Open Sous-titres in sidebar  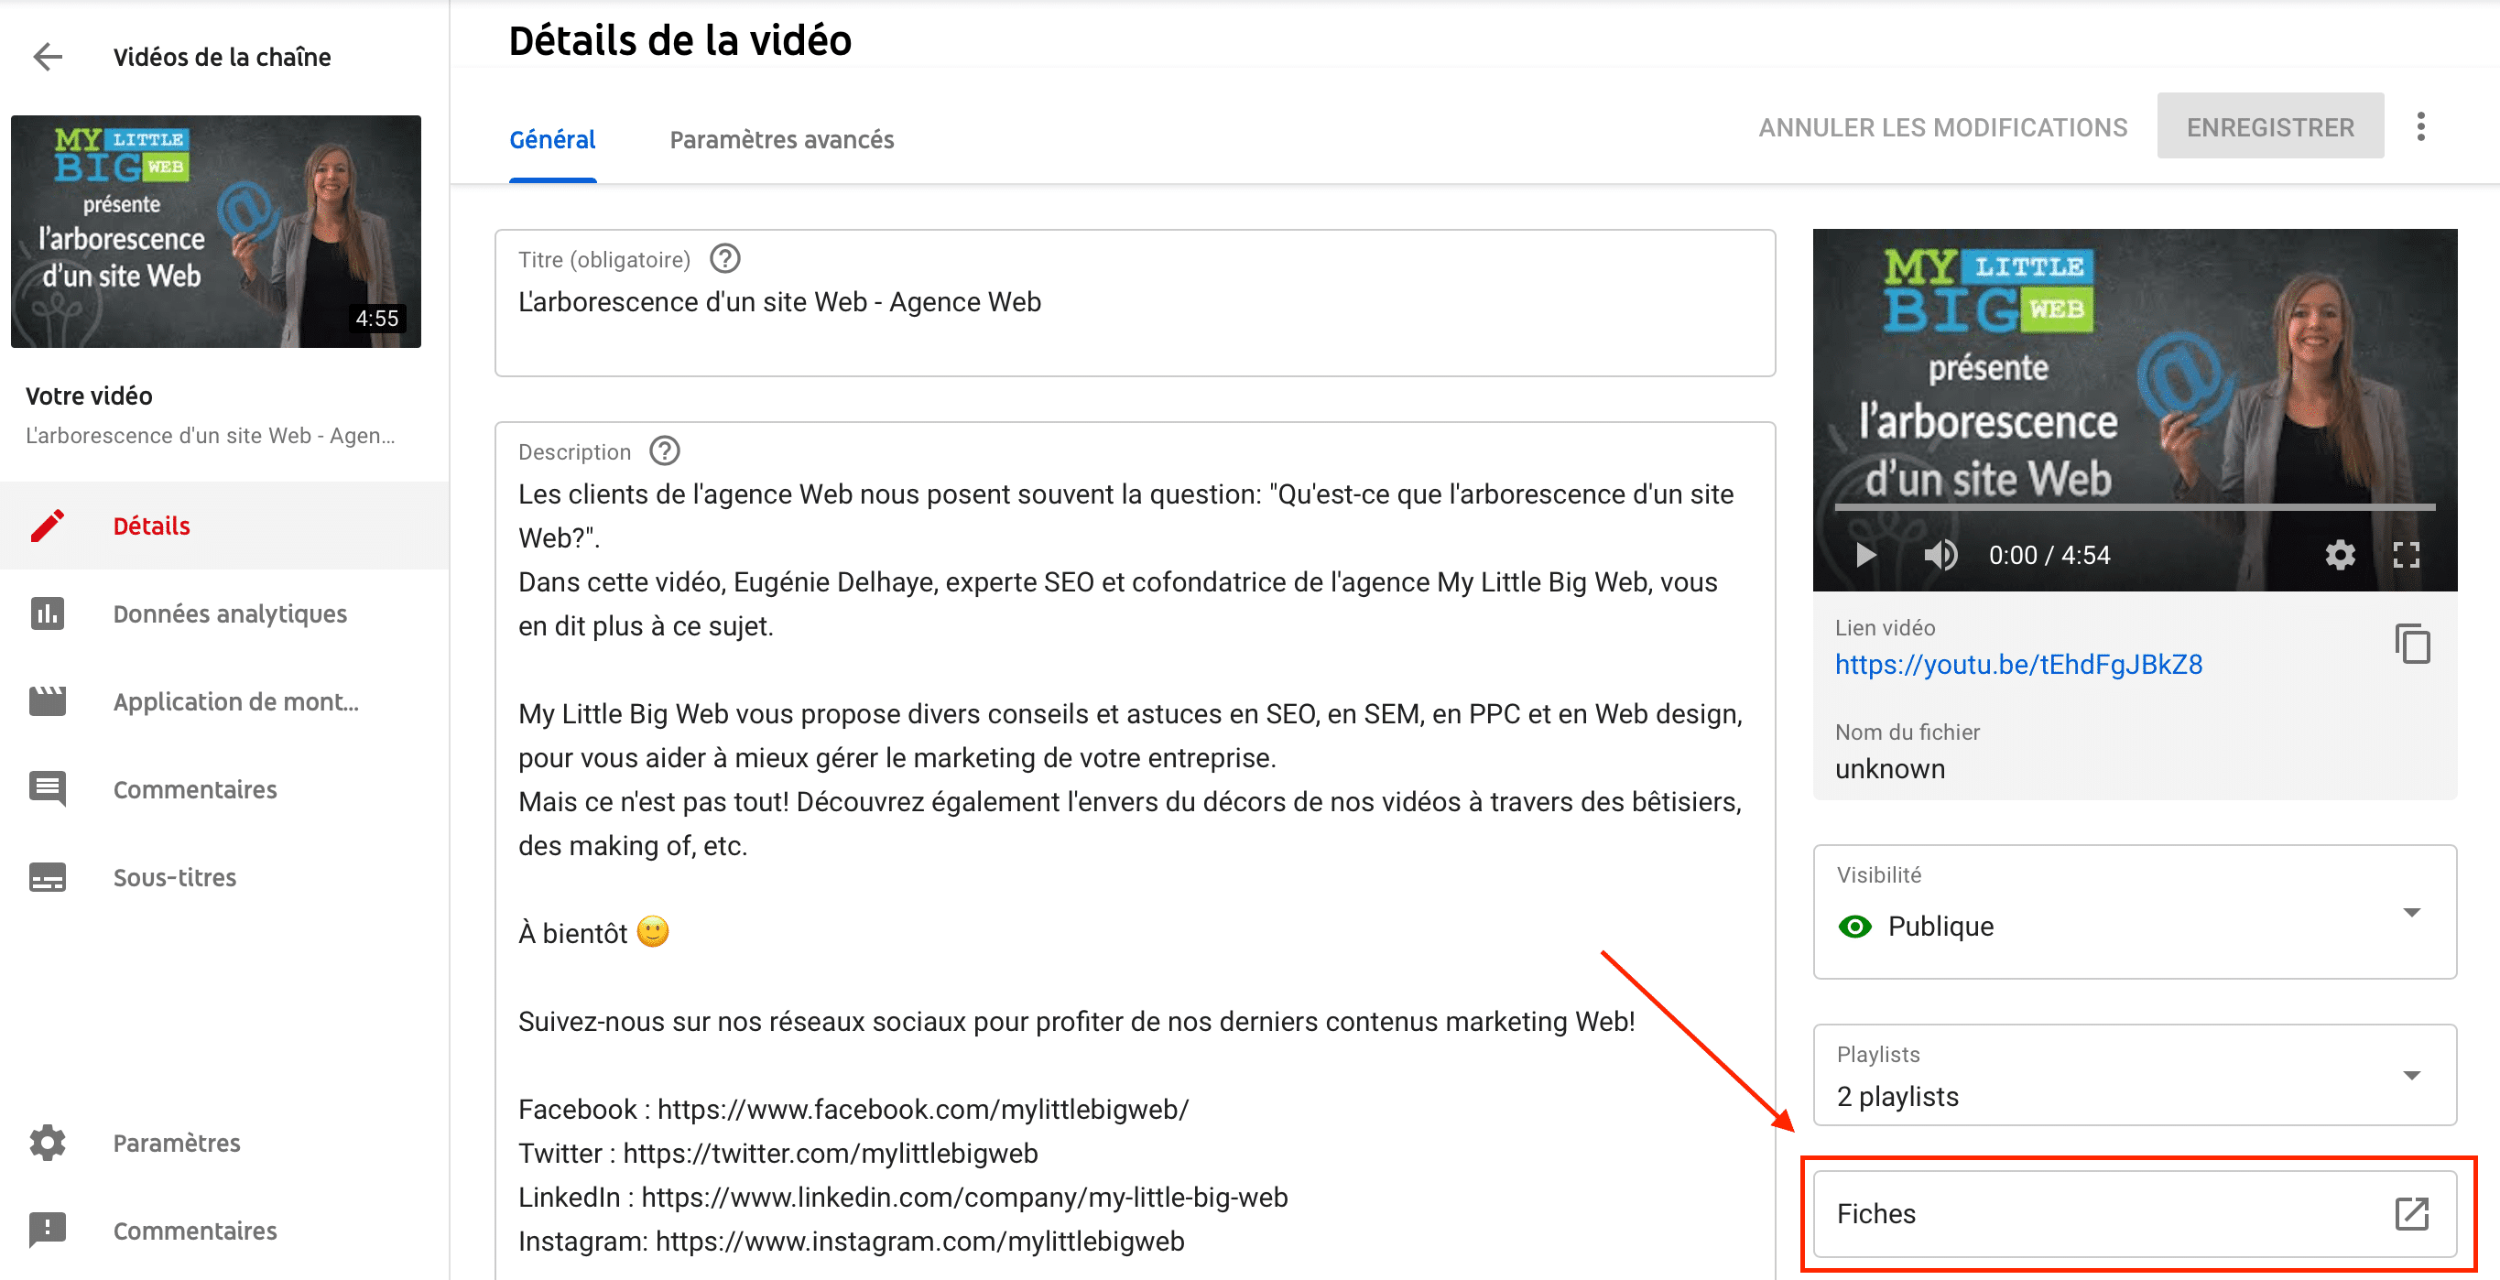click(x=175, y=877)
